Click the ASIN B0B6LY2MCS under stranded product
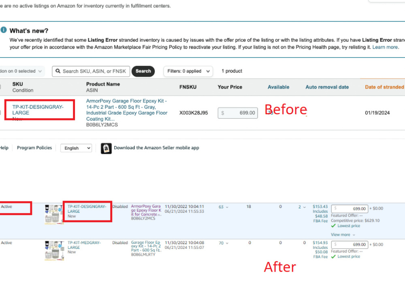 click(102, 125)
